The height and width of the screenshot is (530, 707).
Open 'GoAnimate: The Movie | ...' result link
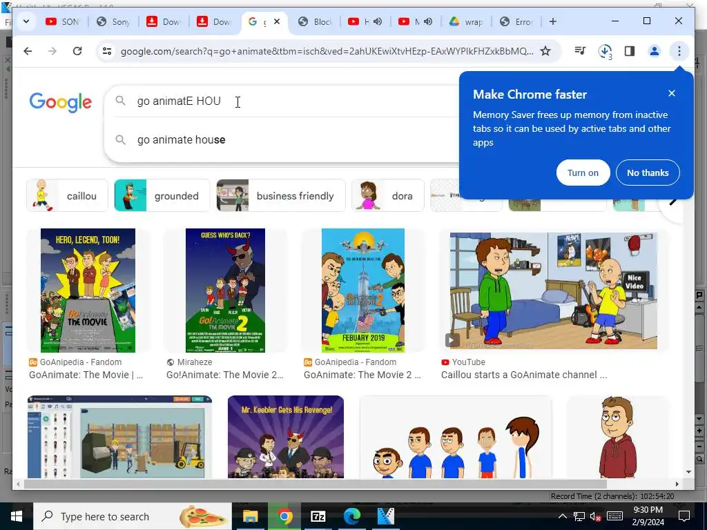[x=86, y=375]
